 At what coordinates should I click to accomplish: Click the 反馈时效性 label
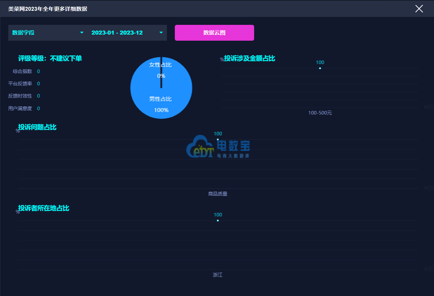(x=20, y=96)
